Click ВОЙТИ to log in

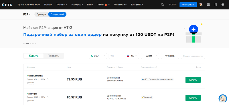[x=173, y=5]
